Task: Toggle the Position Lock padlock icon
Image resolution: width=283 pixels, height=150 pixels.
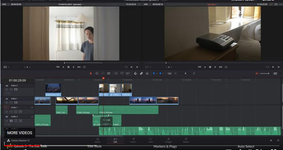Action: pos(147,73)
